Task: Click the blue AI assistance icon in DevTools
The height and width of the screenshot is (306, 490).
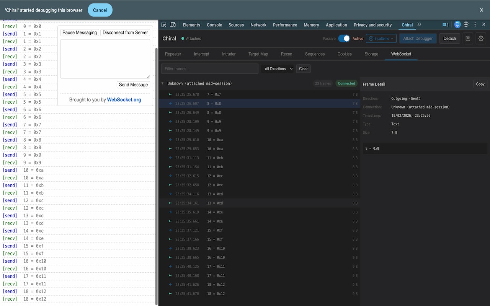Action: [x=457, y=24]
